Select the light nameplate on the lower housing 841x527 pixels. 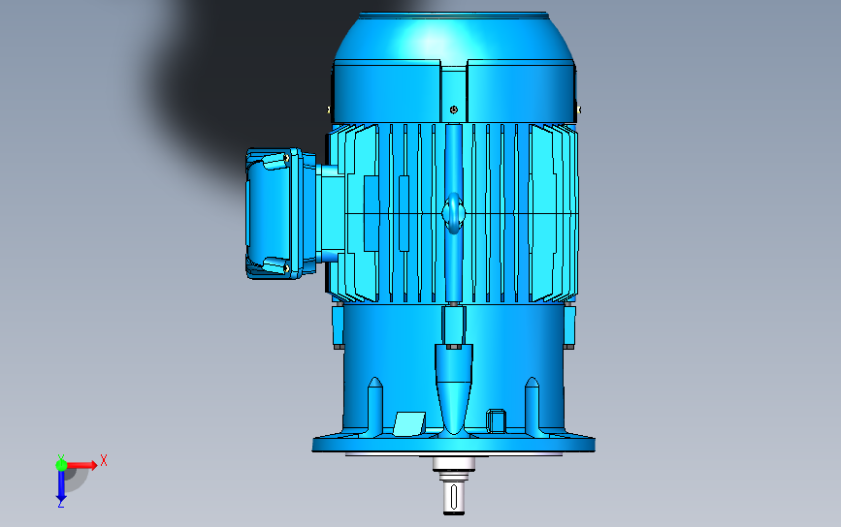tap(409, 423)
